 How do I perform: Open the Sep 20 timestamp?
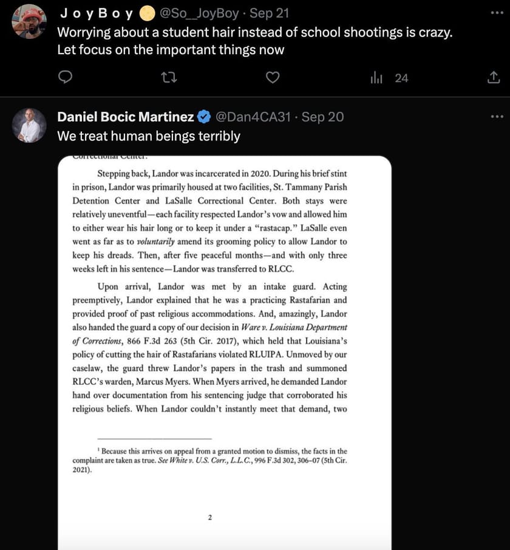(x=322, y=117)
